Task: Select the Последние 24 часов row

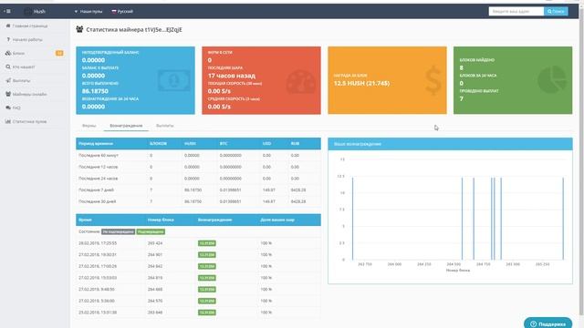Action: click(x=198, y=179)
